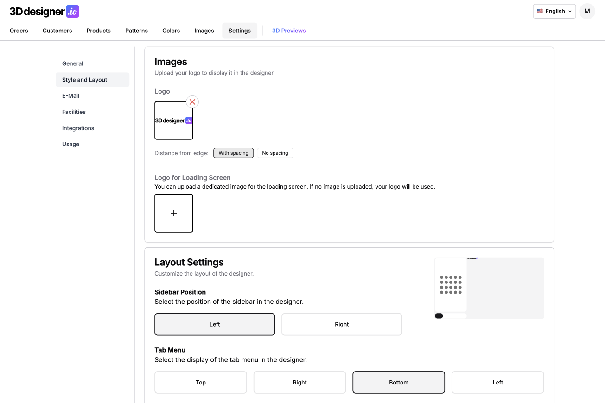Open the English language dropdown
The width and height of the screenshot is (605, 403).
(x=554, y=11)
